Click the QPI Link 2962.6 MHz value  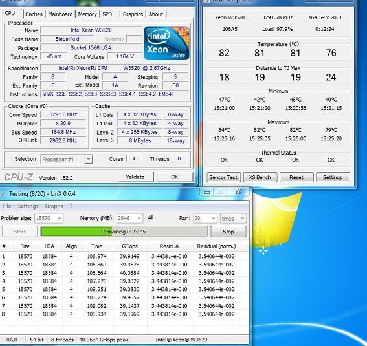[63, 140]
